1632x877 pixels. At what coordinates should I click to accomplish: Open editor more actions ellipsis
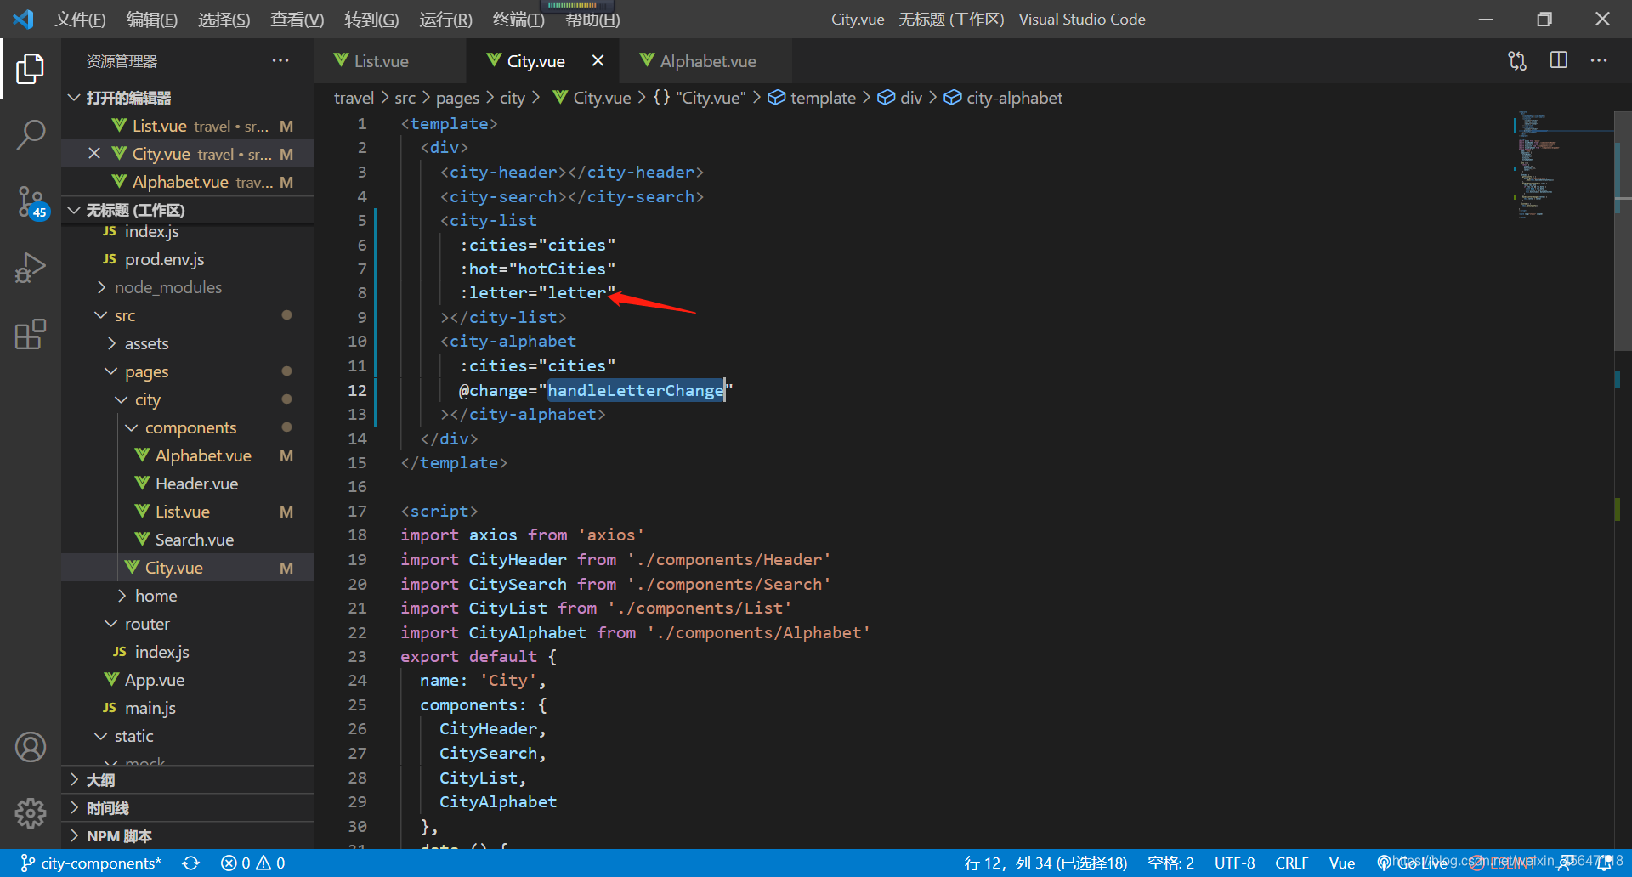[x=1599, y=61]
